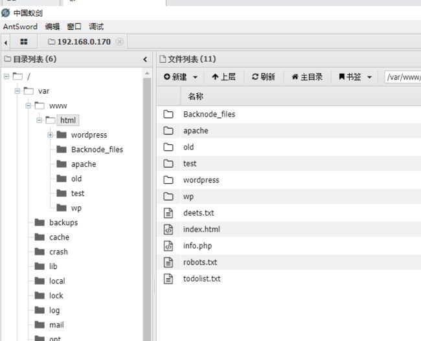421x341 pixels.
Task: Select apache folder icon in tree
Action: pyautogui.click(x=62, y=164)
